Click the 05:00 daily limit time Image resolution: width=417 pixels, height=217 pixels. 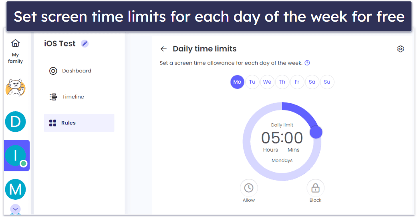coord(282,138)
